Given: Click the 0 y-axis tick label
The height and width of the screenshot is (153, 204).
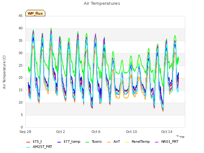Looking at the screenshot, I should (x=22, y=127).
